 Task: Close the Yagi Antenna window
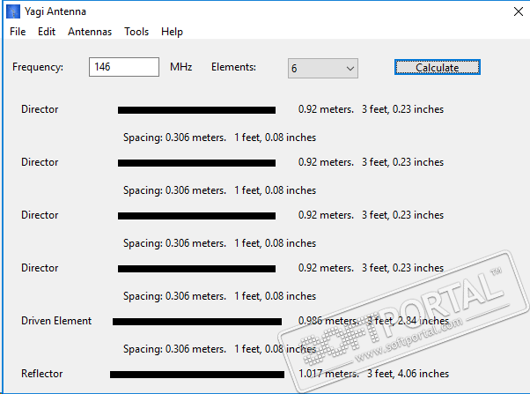(519, 11)
